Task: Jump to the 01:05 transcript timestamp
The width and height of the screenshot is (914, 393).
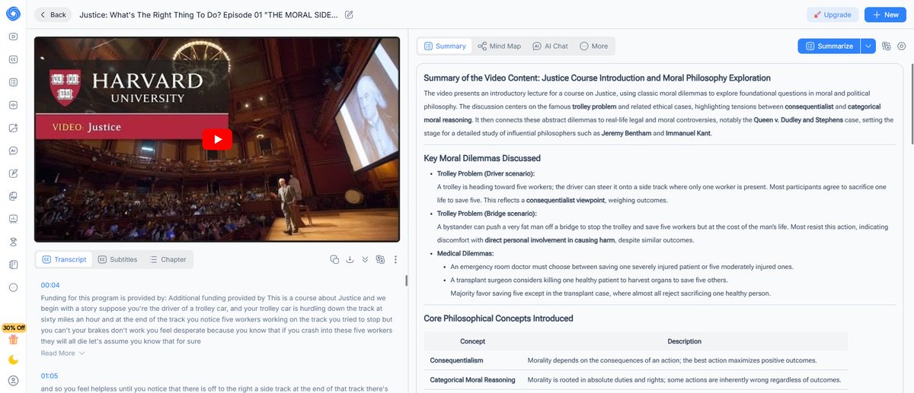Action: [50, 376]
